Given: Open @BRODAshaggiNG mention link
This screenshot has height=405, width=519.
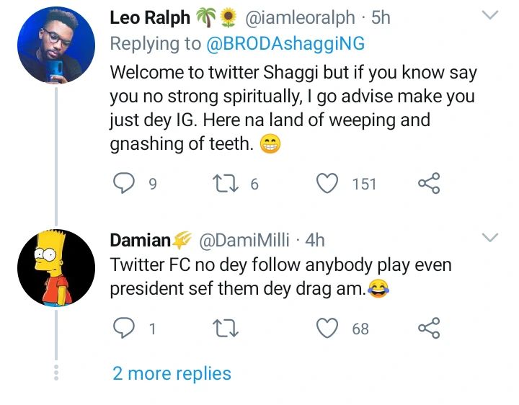Looking at the screenshot, I should point(285,44).
